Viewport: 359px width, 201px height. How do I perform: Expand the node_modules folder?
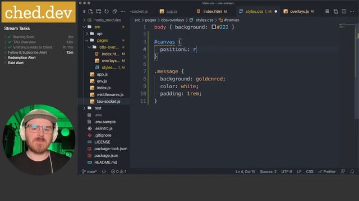[x=104, y=20]
